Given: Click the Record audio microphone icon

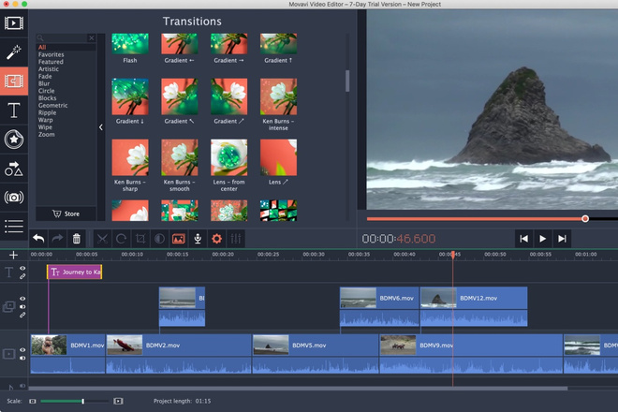Looking at the screenshot, I should coord(198,239).
